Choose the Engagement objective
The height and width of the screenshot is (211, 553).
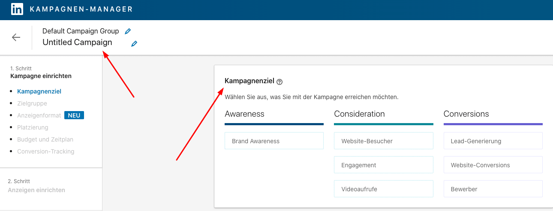(x=384, y=165)
